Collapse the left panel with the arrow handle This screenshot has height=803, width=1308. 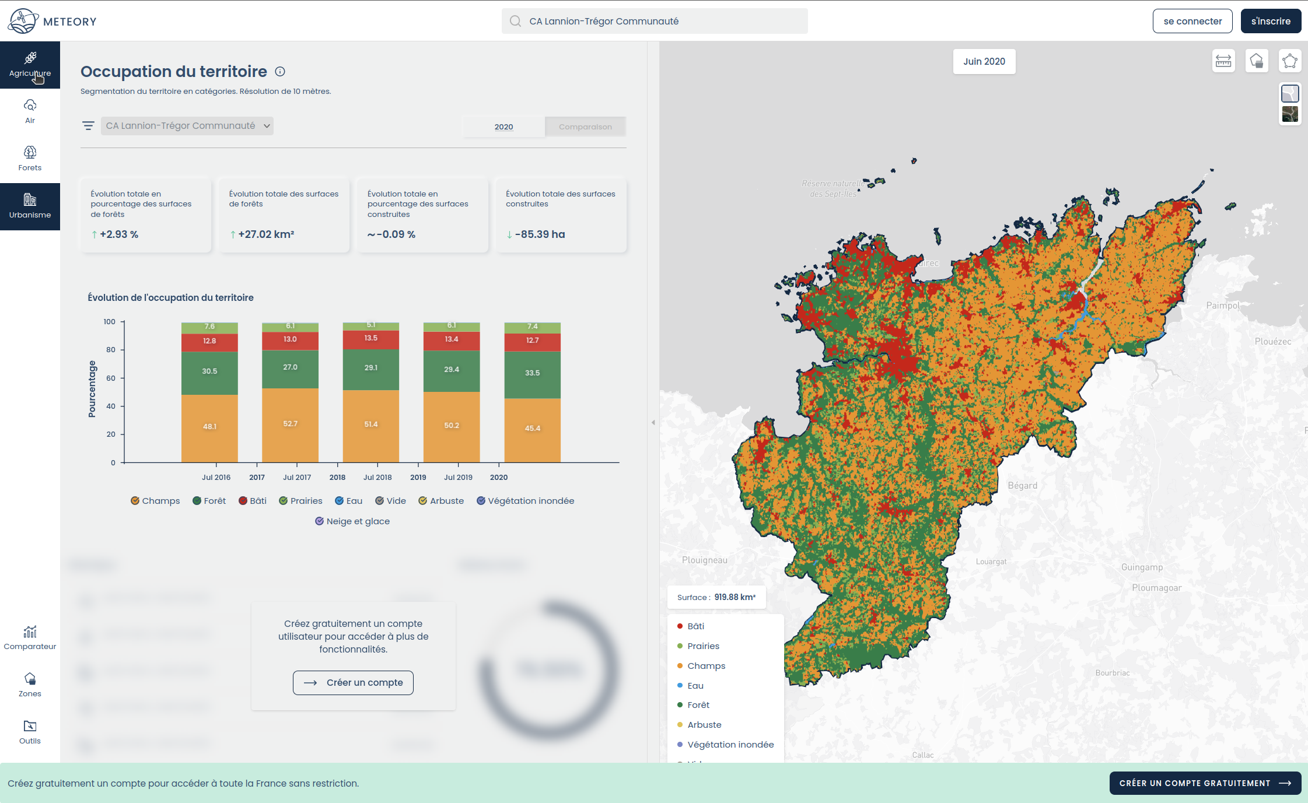pyautogui.click(x=653, y=422)
